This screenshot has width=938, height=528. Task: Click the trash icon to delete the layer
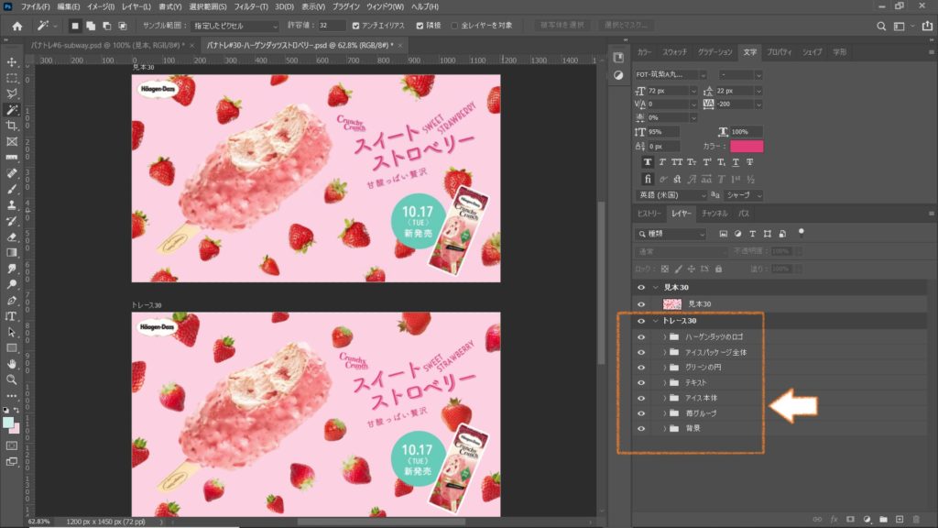click(916, 520)
